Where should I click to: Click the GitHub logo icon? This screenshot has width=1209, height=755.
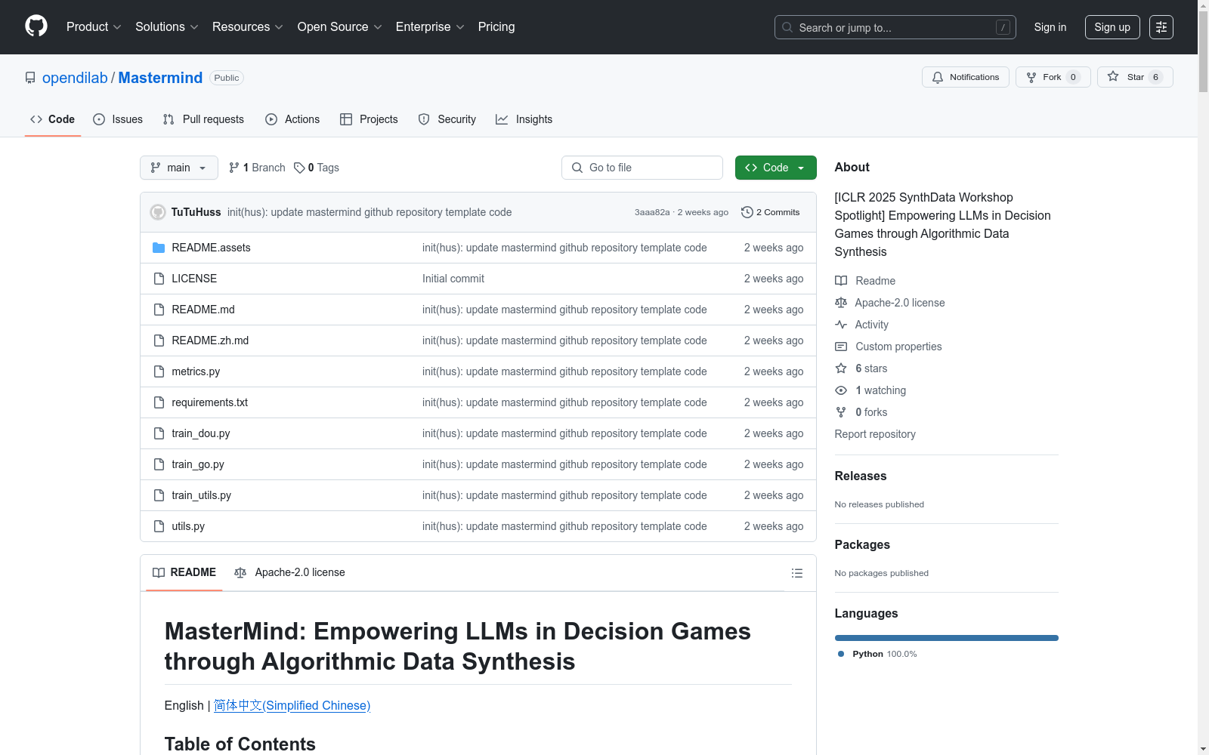[x=36, y=26]
